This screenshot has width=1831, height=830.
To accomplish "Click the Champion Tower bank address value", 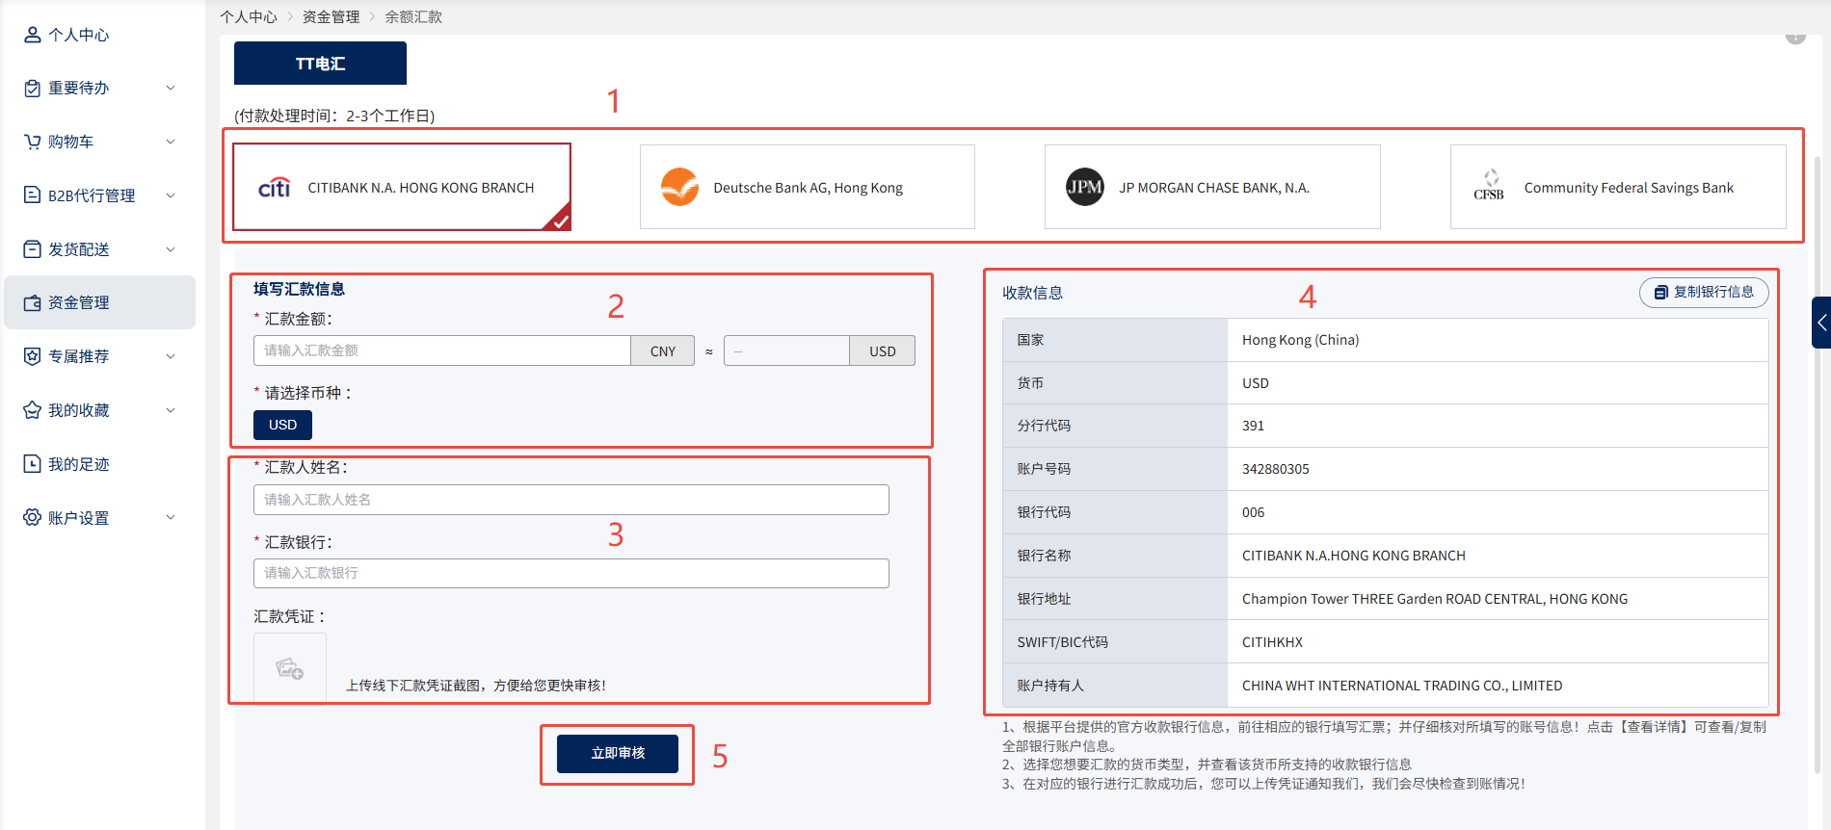I will coord(1435,599).
